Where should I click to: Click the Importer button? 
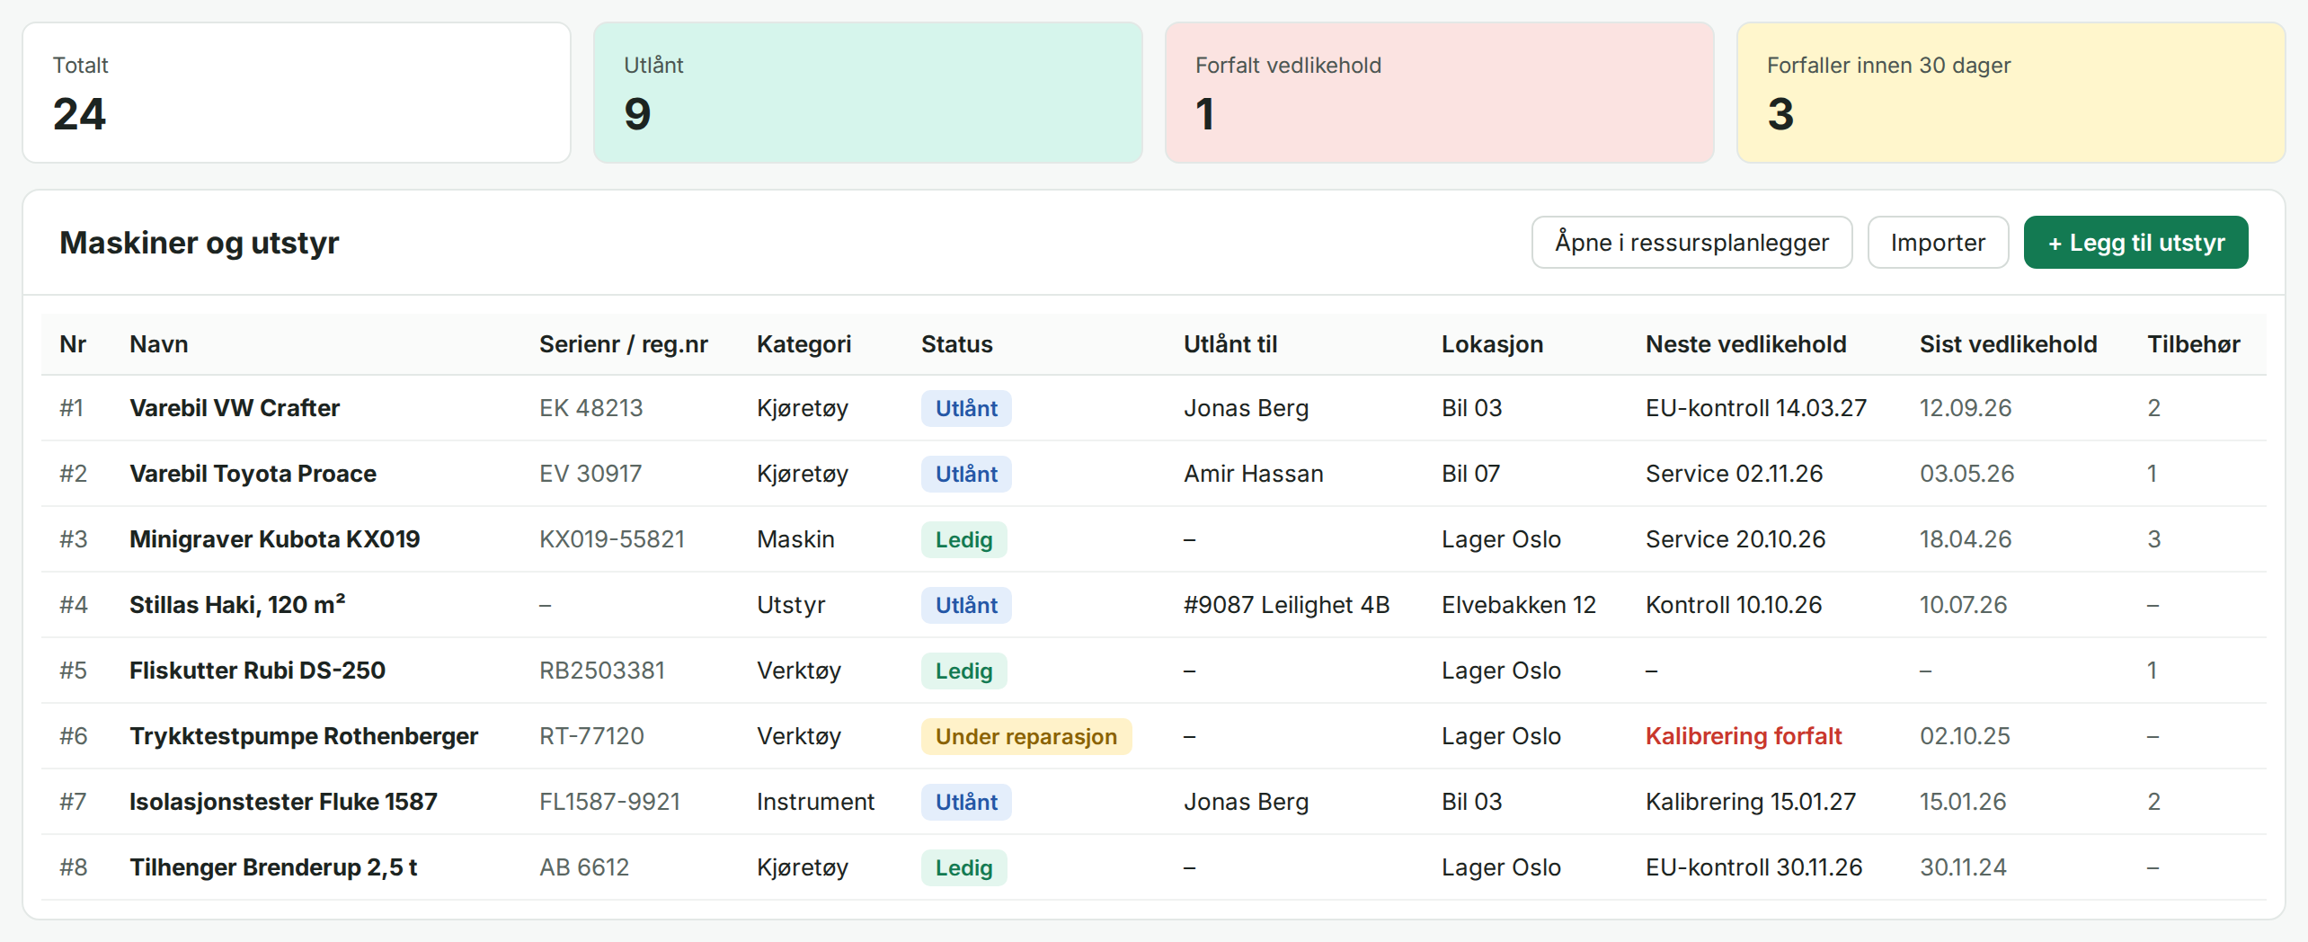1938,243
